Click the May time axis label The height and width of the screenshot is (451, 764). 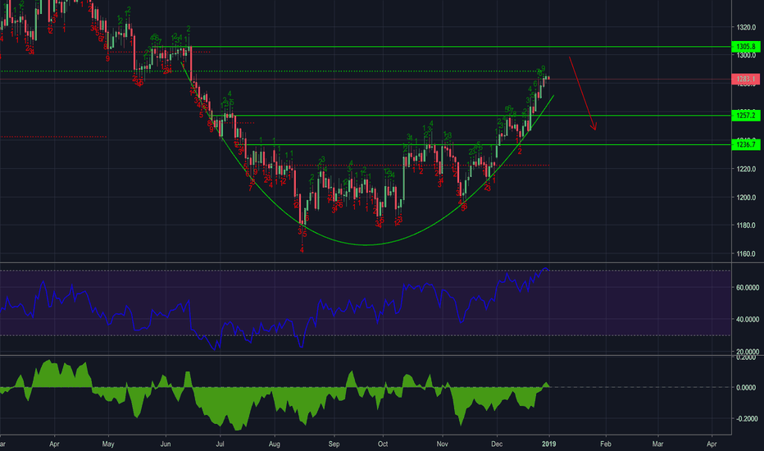tap(108, 444)
